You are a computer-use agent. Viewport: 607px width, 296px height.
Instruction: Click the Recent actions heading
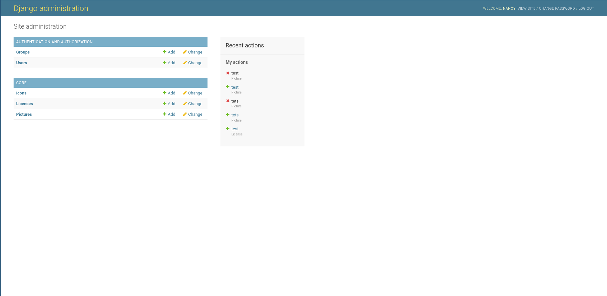click(245, 45)
